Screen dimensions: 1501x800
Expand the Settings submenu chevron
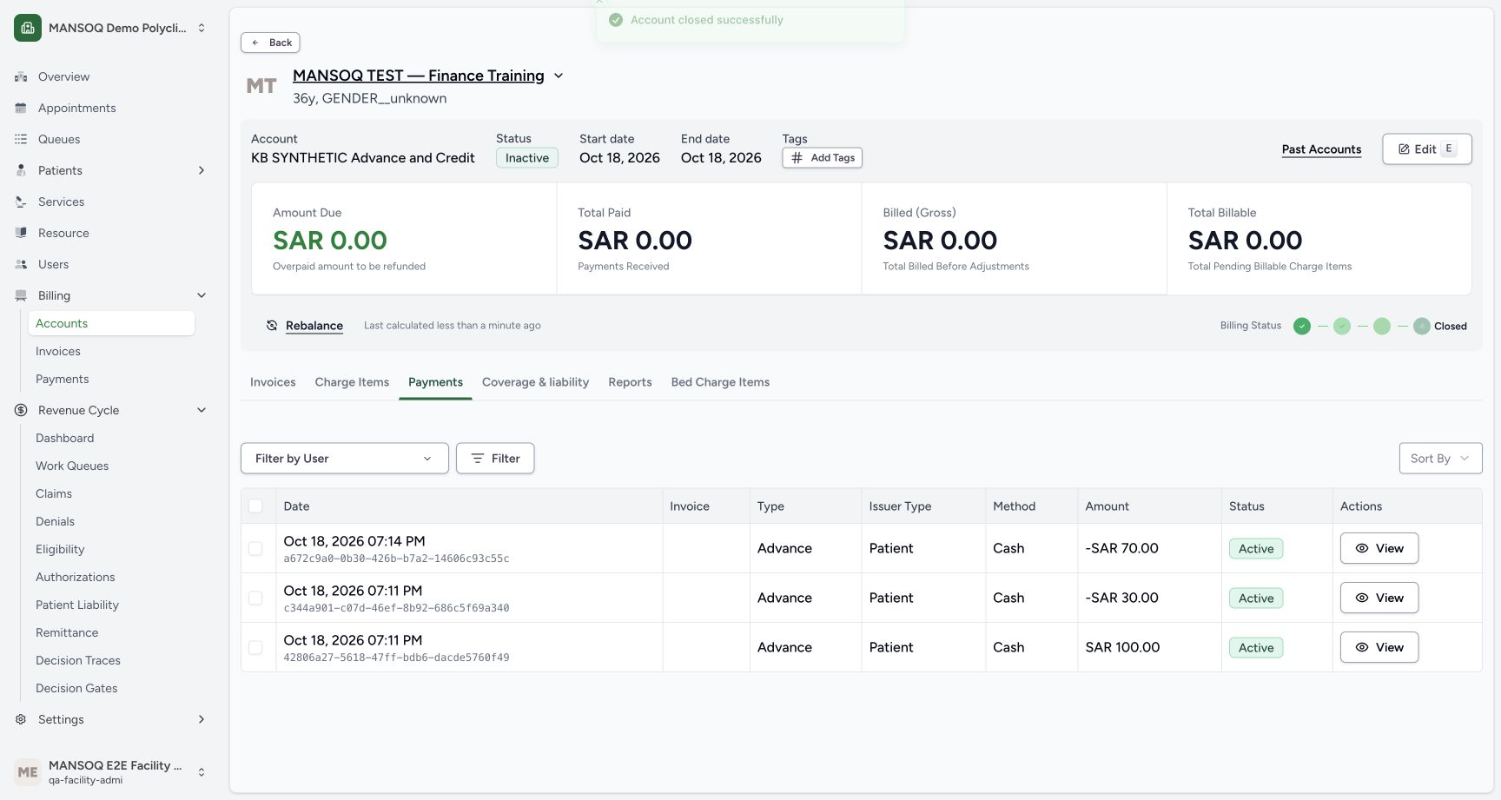pyautogui.click(x=202, y=719)
